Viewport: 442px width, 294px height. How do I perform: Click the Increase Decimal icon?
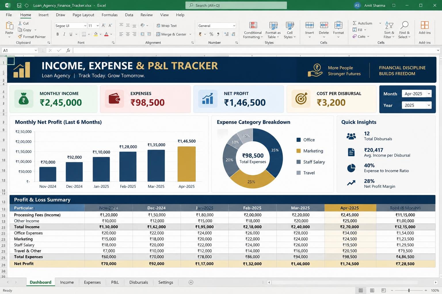tap(226, 34)
